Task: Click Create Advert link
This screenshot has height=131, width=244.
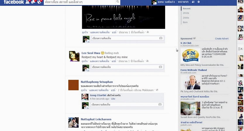Action: [222, 38]
